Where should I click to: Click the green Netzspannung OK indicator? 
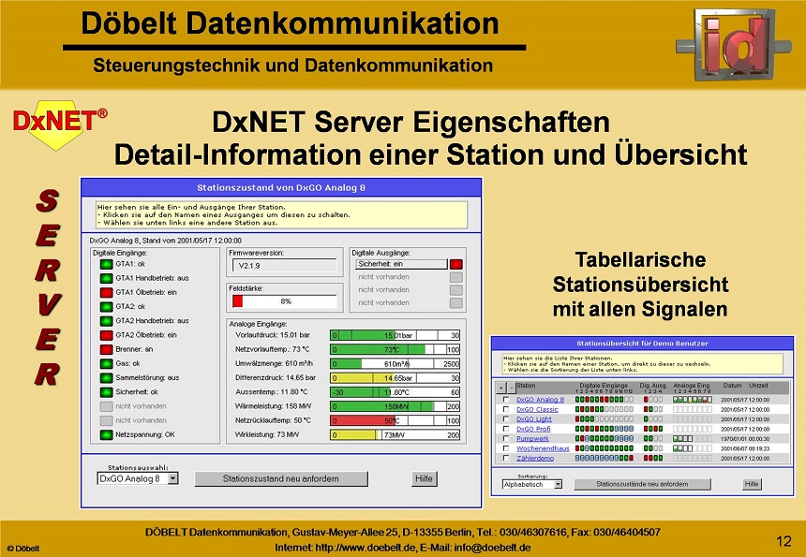(106, 433)
